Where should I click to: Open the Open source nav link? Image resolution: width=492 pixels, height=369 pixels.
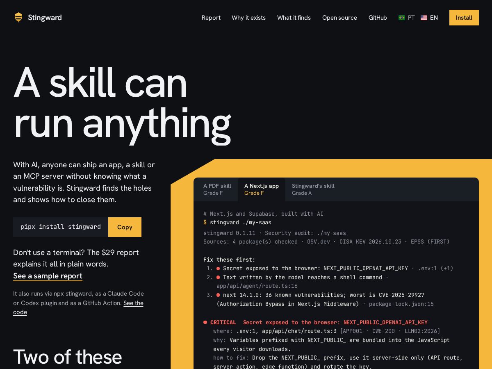pyautogui.click(x=339, y=18)
